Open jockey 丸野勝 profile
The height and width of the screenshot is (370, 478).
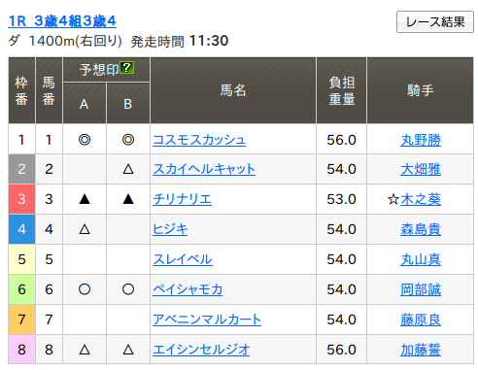(x=421, y=140)
